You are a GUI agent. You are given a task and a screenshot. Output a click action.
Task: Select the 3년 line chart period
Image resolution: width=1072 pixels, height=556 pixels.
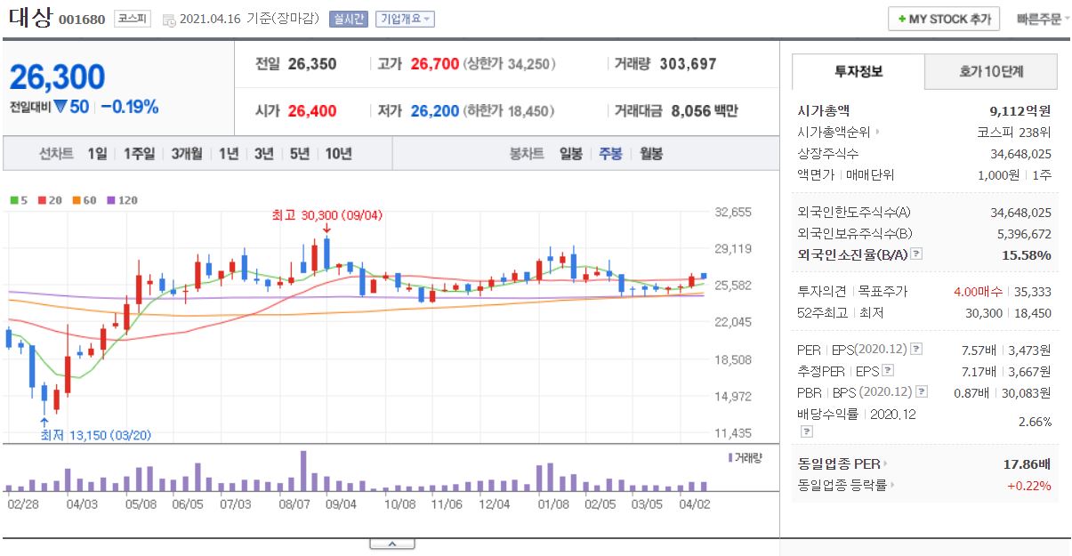coord(264,154)
